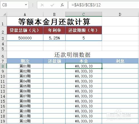Select the 第11期 cell

[x=25, y=116]
